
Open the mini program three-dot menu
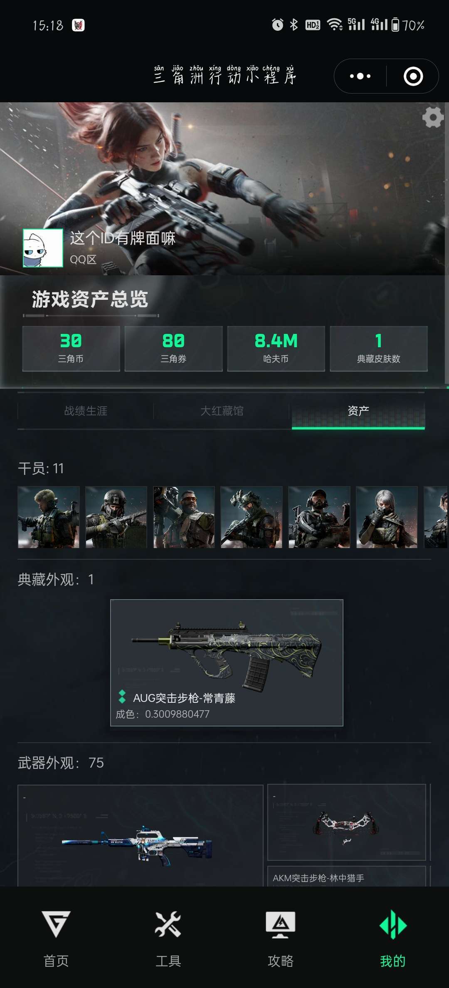coord(360,76)
